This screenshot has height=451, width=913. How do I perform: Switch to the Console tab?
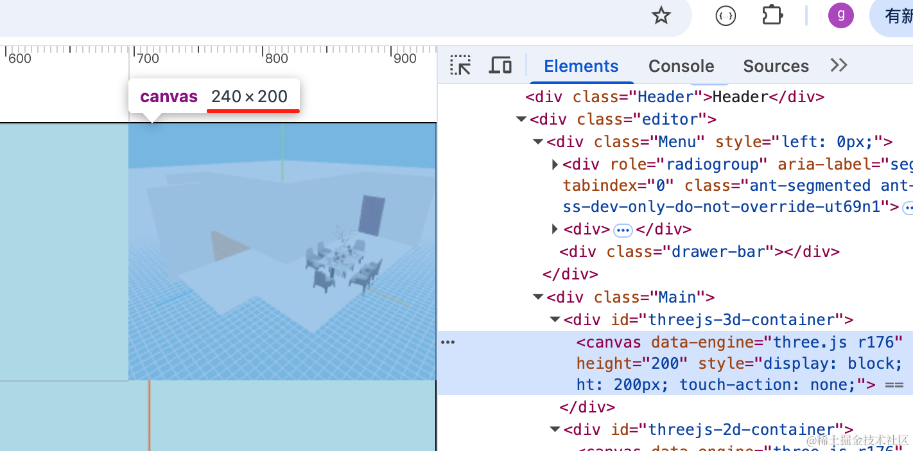click(681, 66)
